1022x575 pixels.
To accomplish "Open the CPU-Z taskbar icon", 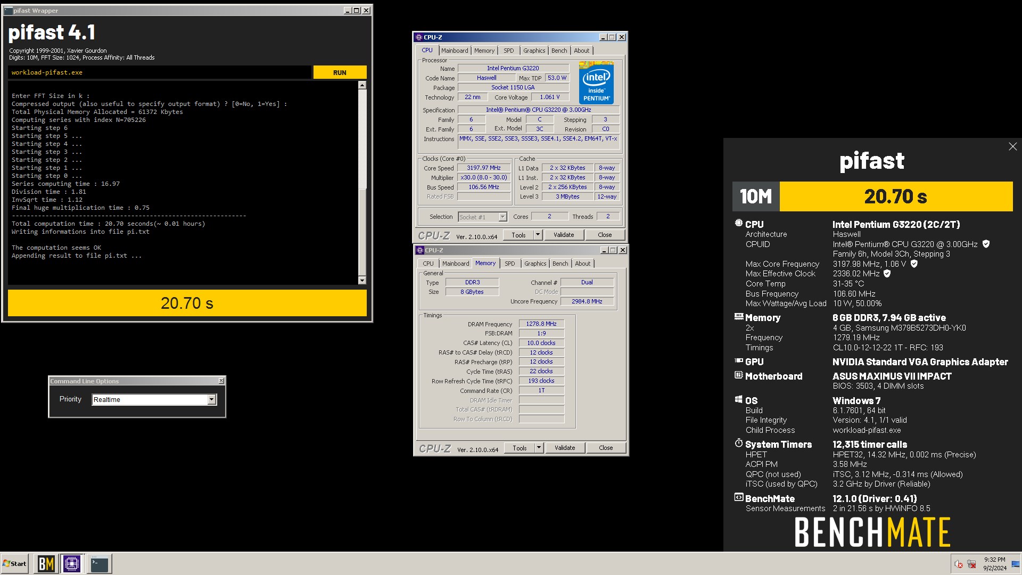I will pos(72,563).
